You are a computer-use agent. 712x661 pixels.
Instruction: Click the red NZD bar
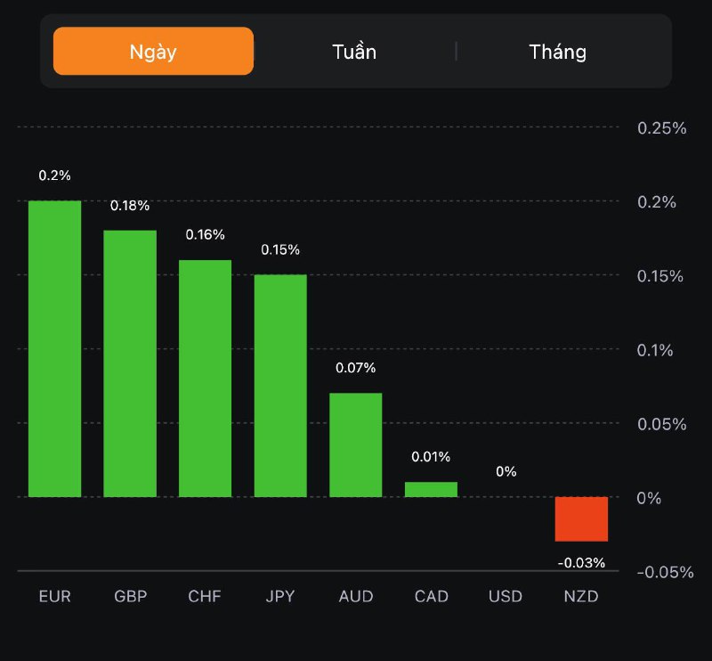pos(581,519)
